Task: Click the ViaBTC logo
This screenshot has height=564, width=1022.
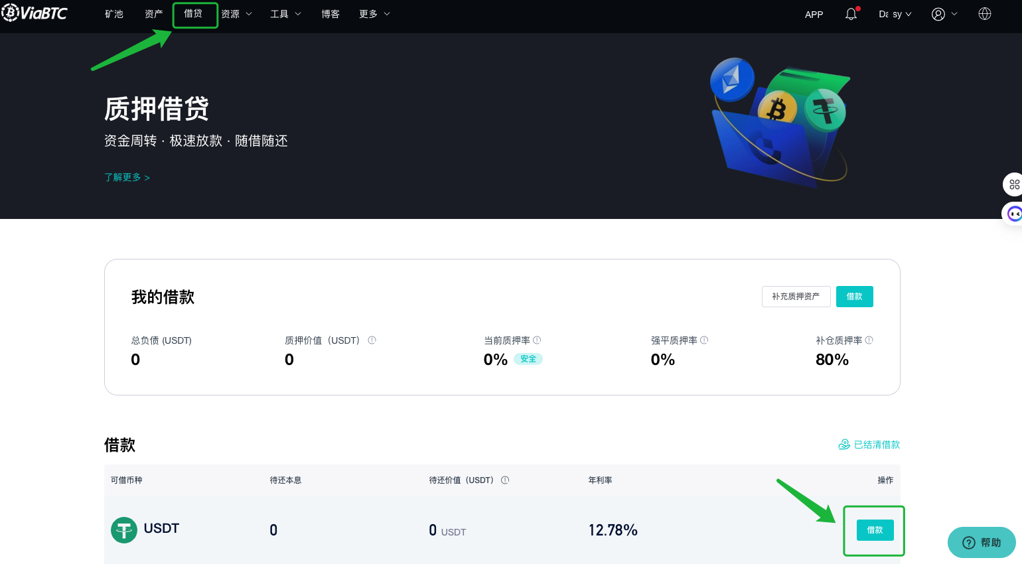Action: click(x=35, y=13)
